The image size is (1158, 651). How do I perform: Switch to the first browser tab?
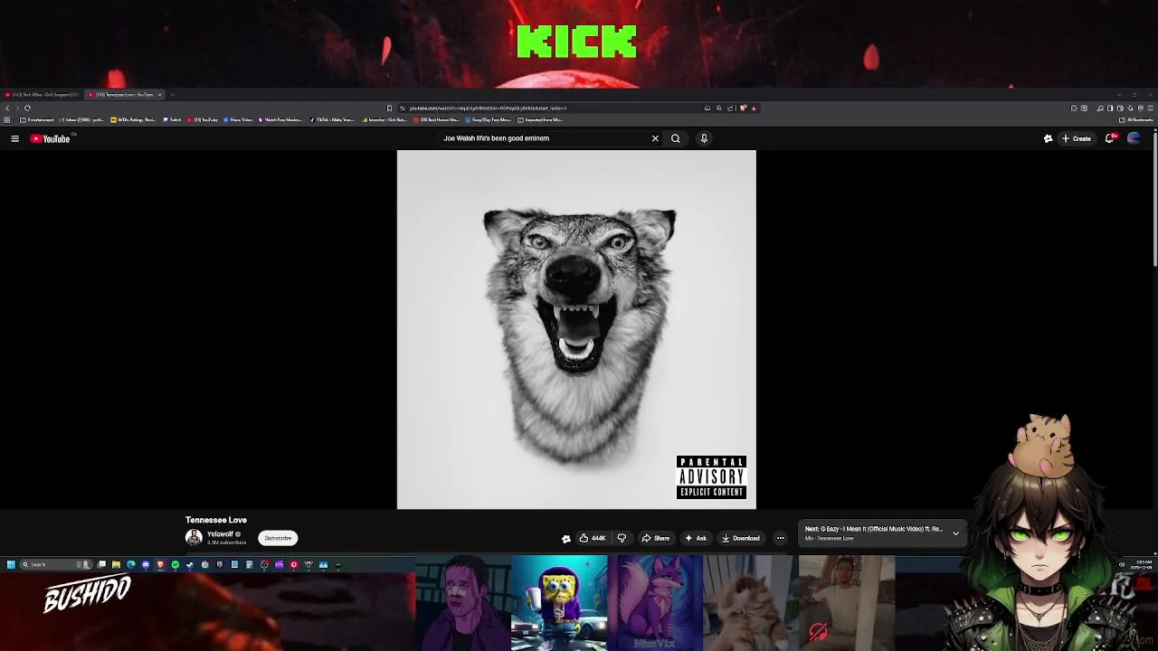43,94
